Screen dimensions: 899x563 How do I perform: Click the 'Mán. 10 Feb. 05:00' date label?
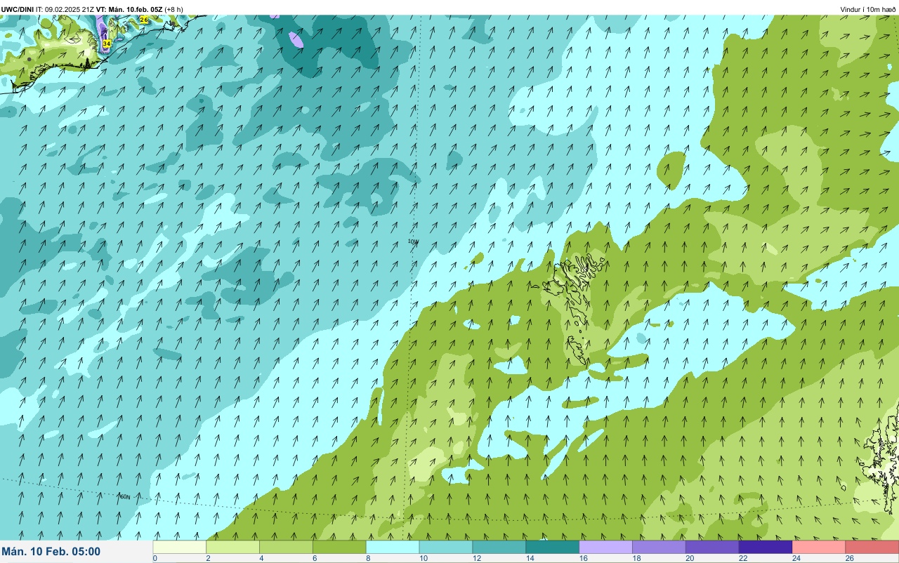click(51, 552)
